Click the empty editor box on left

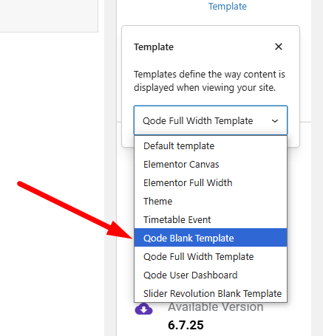[49, 16]
